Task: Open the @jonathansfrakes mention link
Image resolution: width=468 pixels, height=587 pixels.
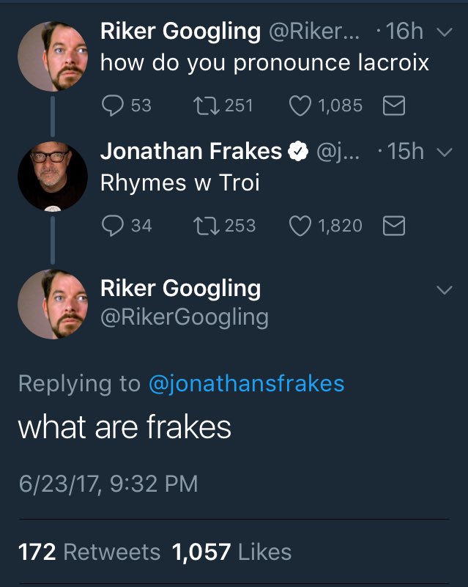Action: click(x=246, y=384)
